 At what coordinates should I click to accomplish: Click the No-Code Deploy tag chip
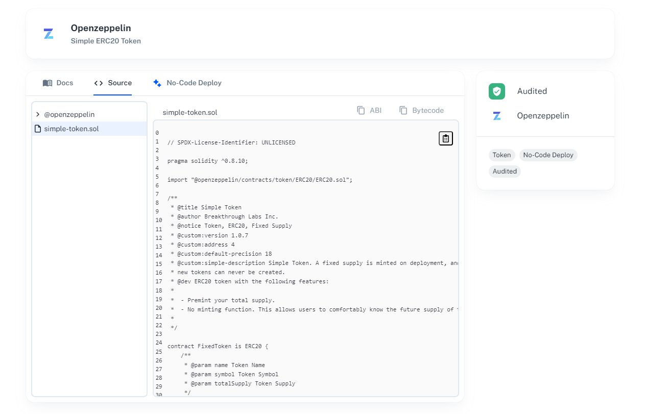pos(548,155)
